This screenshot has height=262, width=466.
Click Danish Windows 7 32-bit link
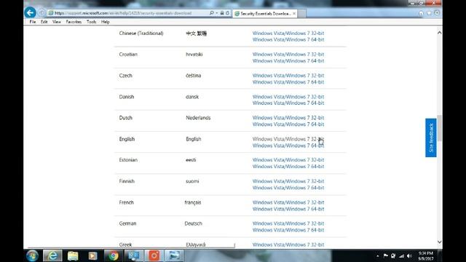point(288,97)
